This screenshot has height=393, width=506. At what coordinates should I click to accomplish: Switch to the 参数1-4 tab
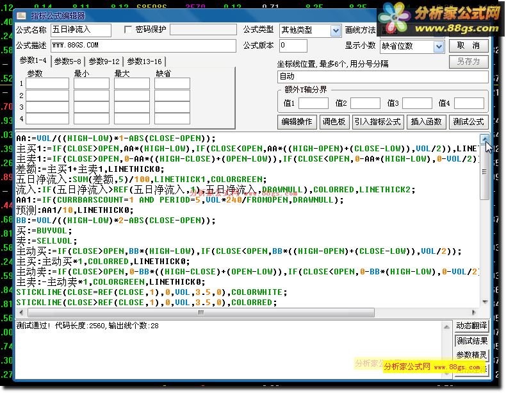33,60
